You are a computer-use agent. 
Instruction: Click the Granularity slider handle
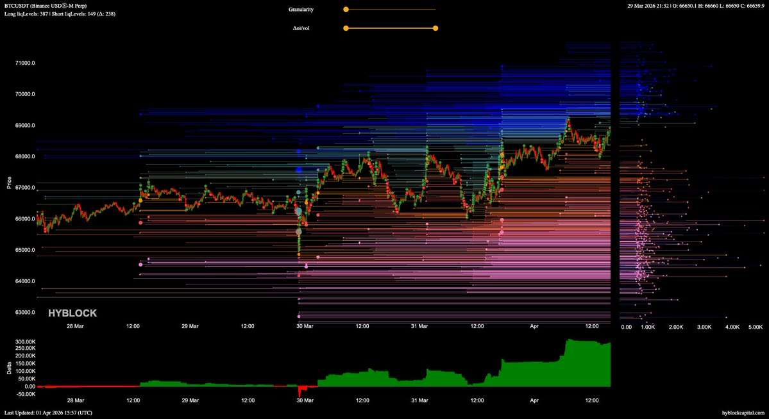(x=346, y=10)
